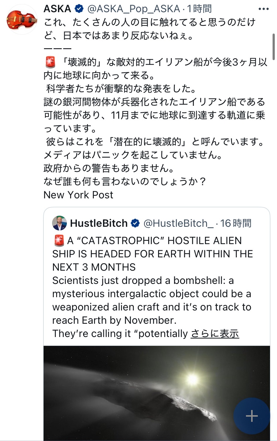Tap the blue compose plus button
Screen dimensions: 277x441
(x=252, y=416)
